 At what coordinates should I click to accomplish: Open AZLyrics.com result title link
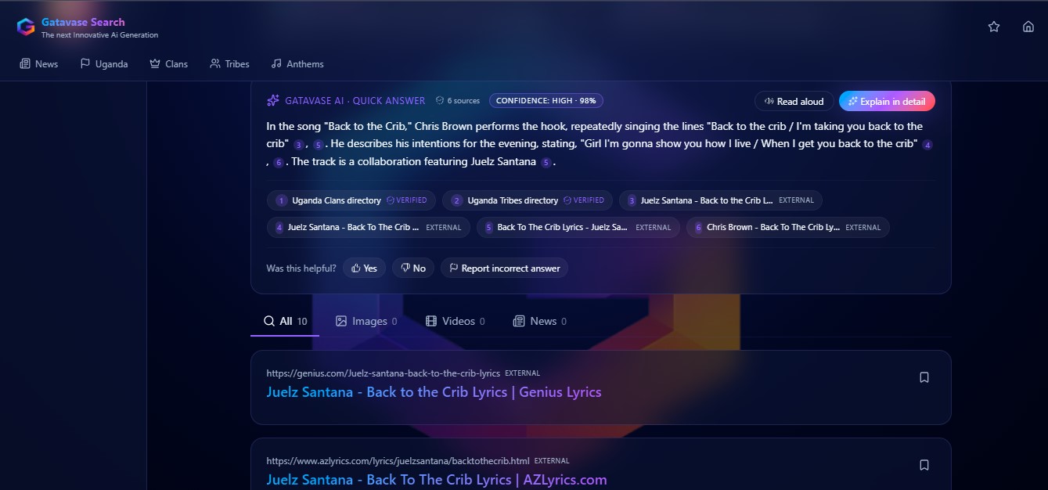point(436,480)
